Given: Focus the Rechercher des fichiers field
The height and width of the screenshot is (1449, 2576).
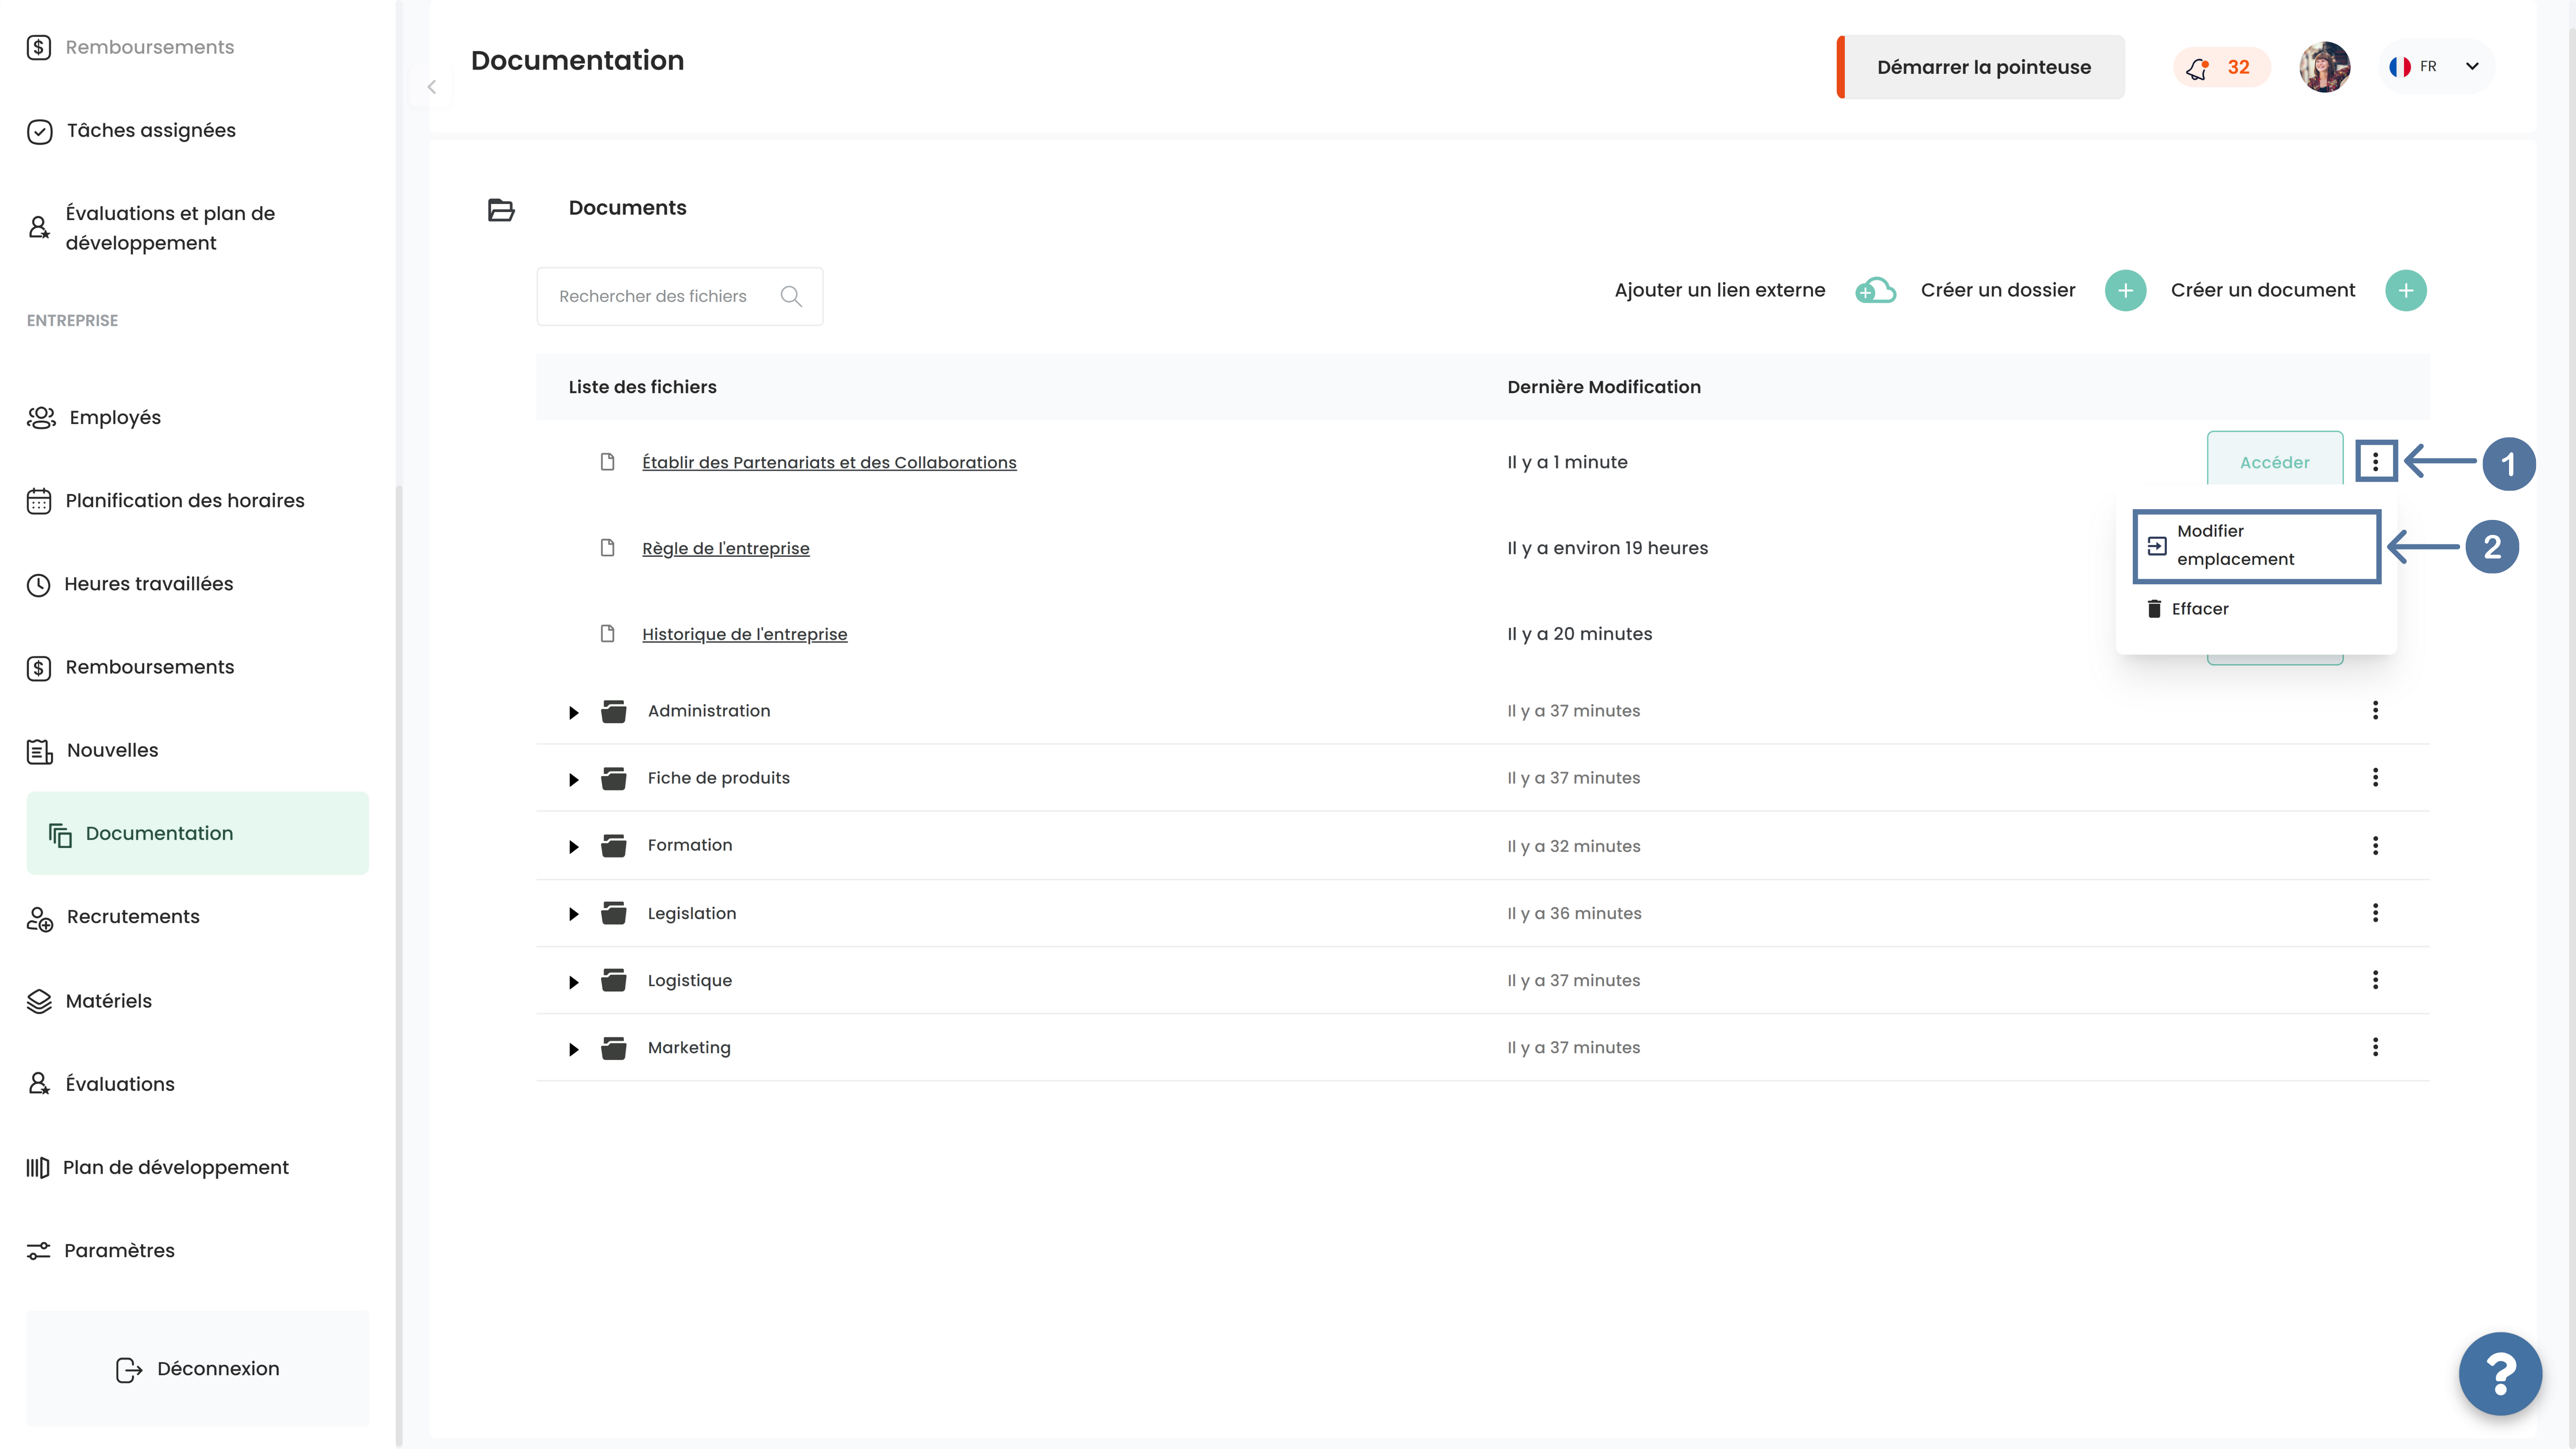Looking at the screenshot, I should click(x=680, y=296).
